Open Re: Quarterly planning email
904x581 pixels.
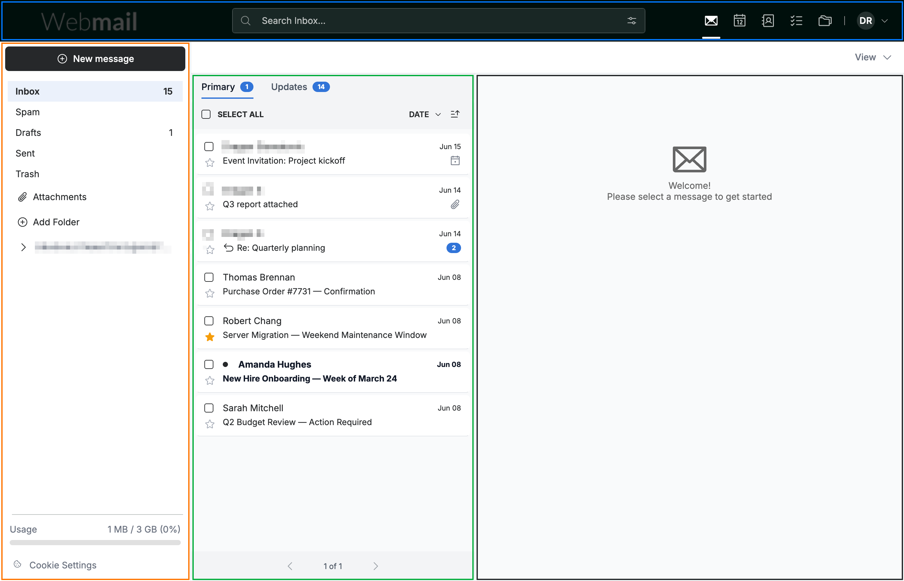click(x=333, y=241)
